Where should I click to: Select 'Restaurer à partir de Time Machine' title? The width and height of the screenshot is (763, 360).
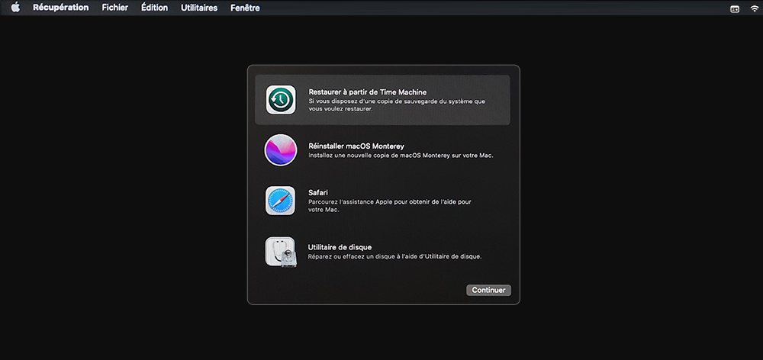(x=368, y=92)
